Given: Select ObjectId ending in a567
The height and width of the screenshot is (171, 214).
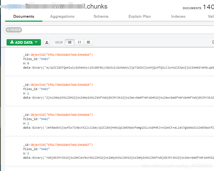Looking at the screenshot, I should point(62,145).
